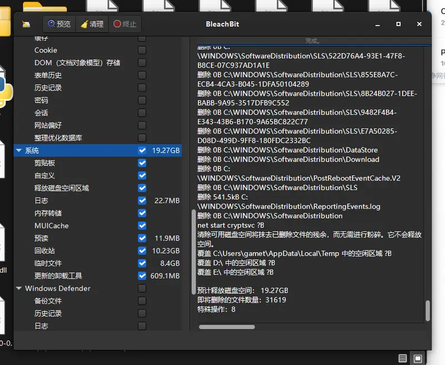Click the 即将删除的文件数量 31619 line
The image size is (445, 365).
pos(241,300)
